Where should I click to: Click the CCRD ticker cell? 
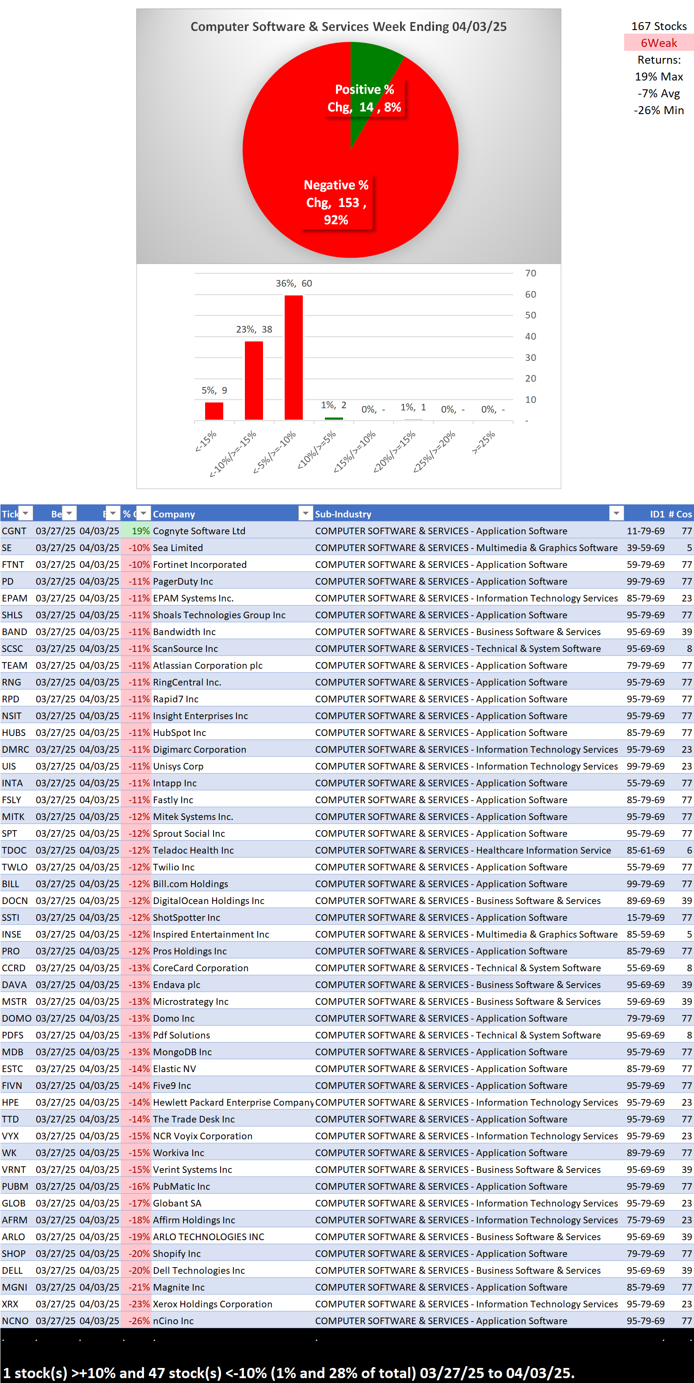tap(17, 967)
